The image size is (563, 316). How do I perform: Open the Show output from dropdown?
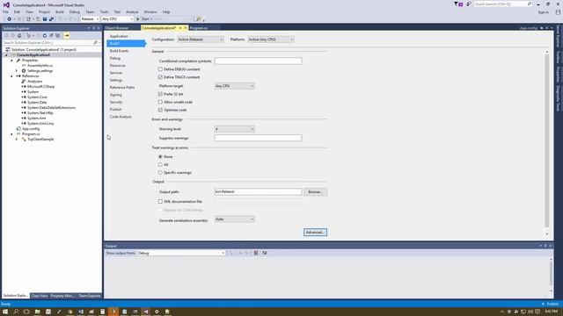181,253
